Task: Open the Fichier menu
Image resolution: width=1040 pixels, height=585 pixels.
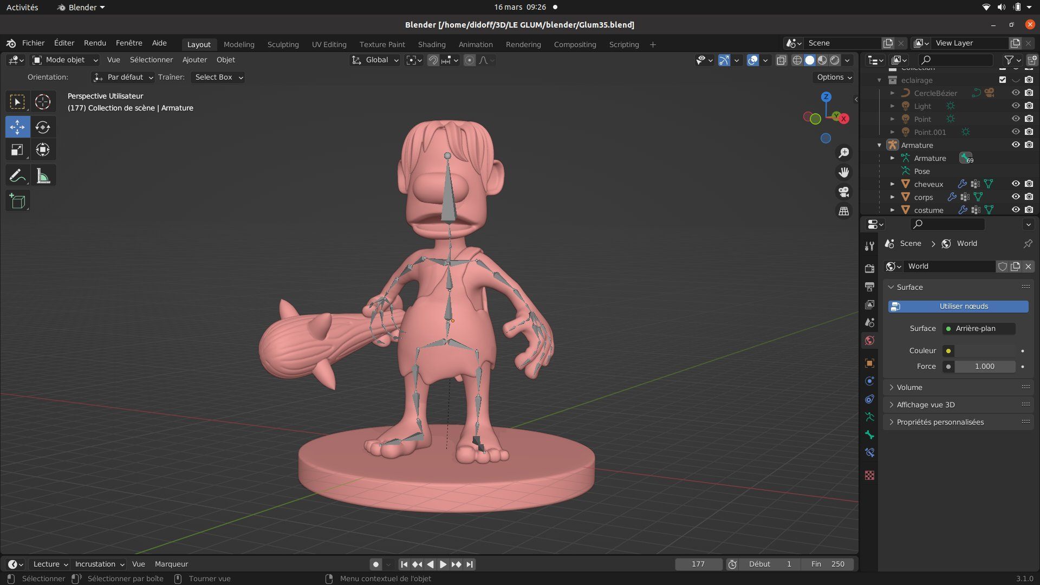Action: [x=33, y=43]
